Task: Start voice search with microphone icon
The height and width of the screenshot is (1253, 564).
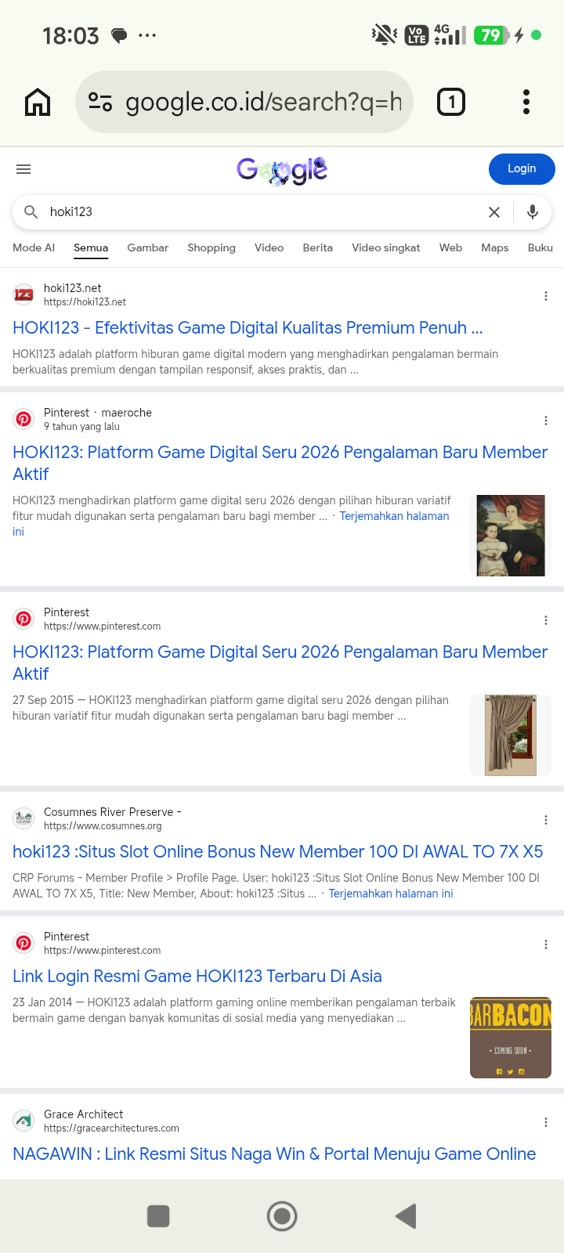Action: coord(533,212)
